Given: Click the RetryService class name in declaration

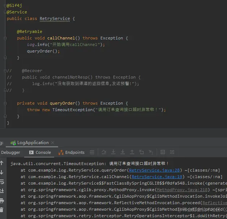Looking at the screenshot, I should (x=55, y=18).
